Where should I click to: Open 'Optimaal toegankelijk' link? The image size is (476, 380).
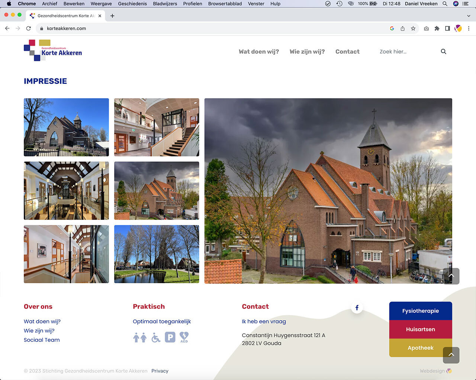pyautogui.click(x=162, y=321)
